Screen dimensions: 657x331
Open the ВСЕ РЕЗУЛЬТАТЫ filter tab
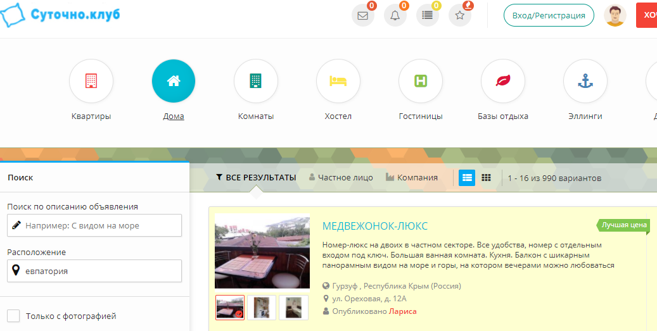pyautogui.click(x=256, y=177)
